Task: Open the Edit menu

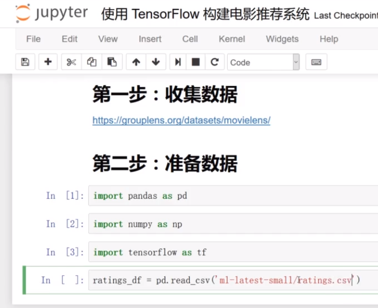Action: [70, 39]
